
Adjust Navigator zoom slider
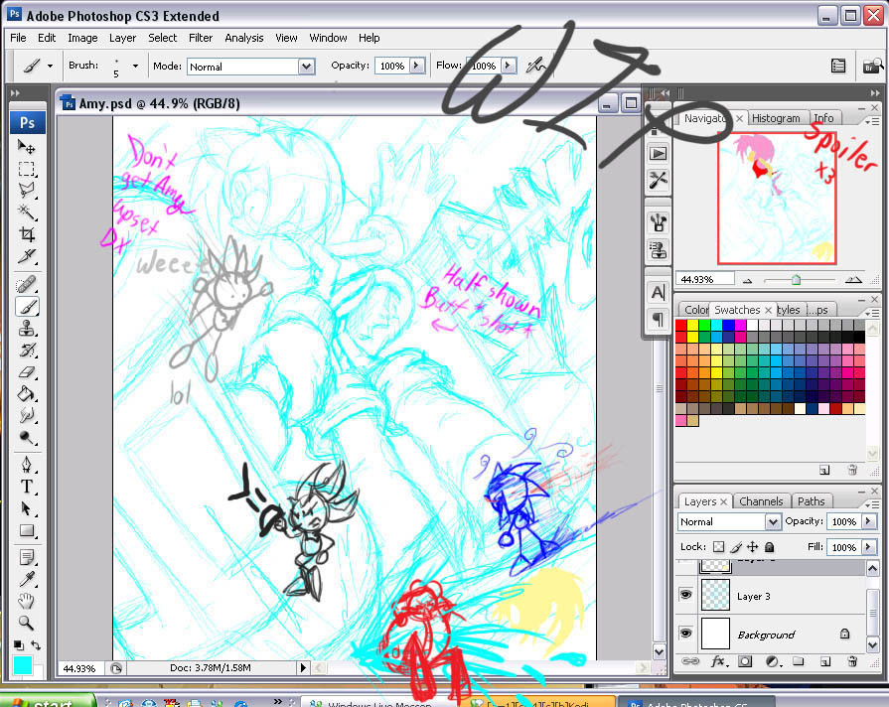(796, 279)
